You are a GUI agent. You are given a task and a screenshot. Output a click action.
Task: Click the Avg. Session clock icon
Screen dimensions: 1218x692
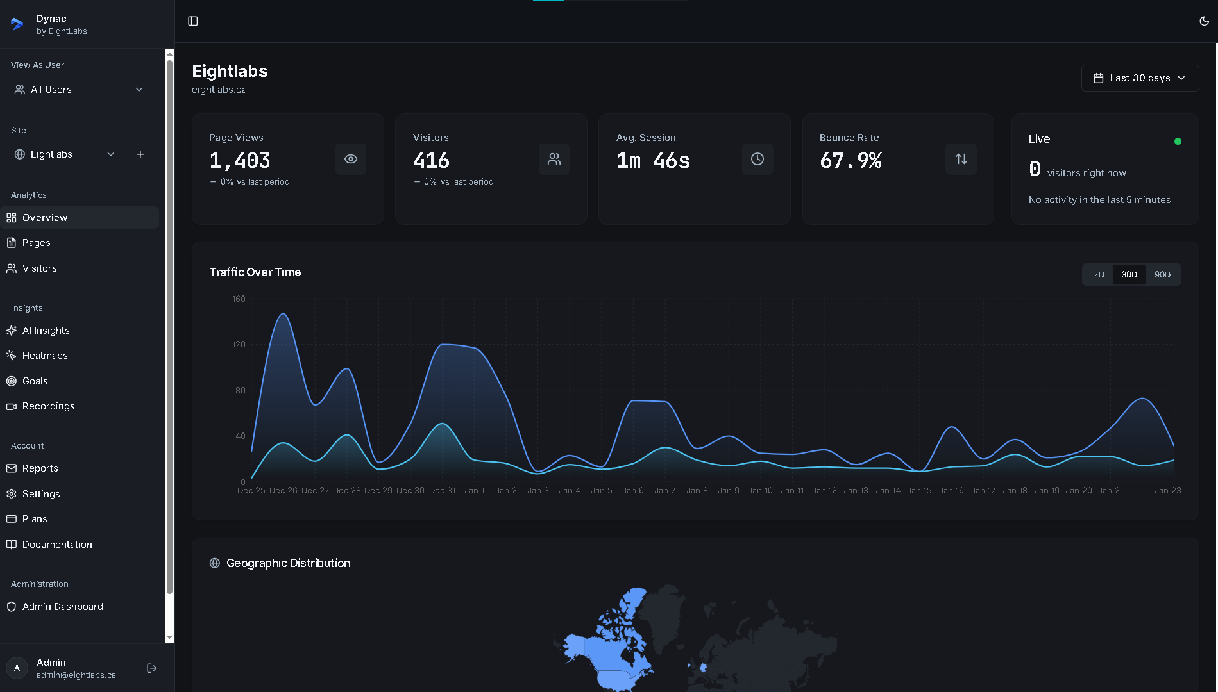(x=757, y=160)
